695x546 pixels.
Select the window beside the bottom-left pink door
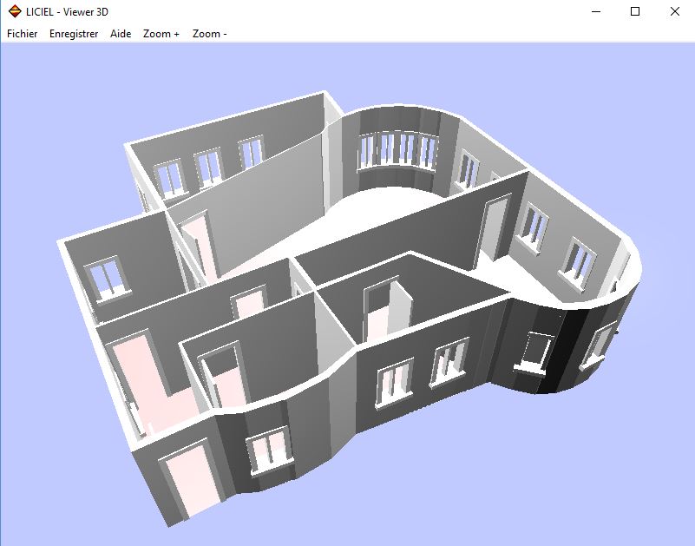(x=267, y=450)
